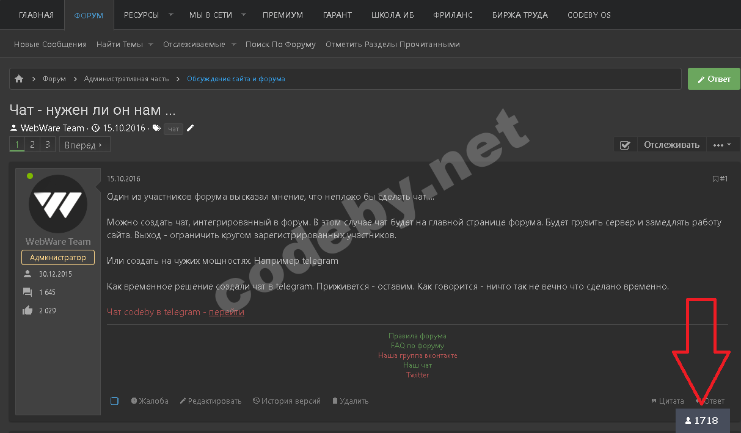The height and width of the screenshot is (433, 741).
Task: Expand the Мы в сети dropdown arrow
Action: click(x=244, y=15)
